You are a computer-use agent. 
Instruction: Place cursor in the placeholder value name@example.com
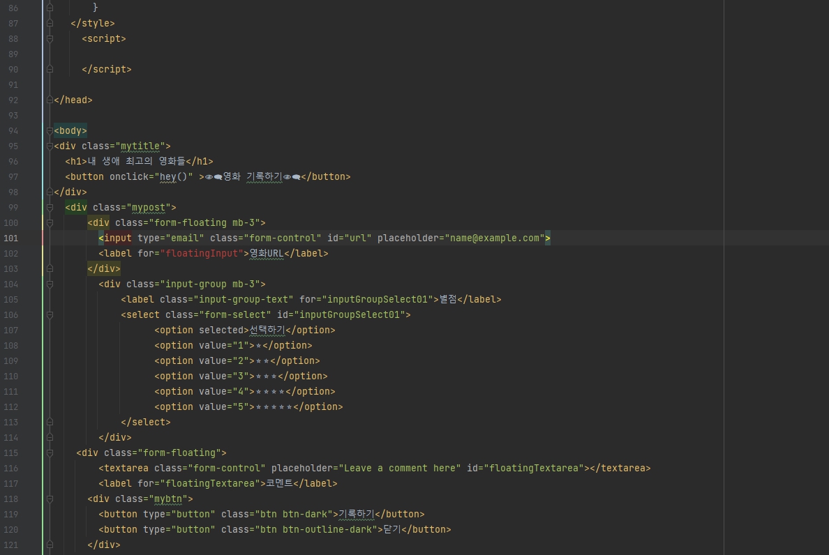click(494, 238)
